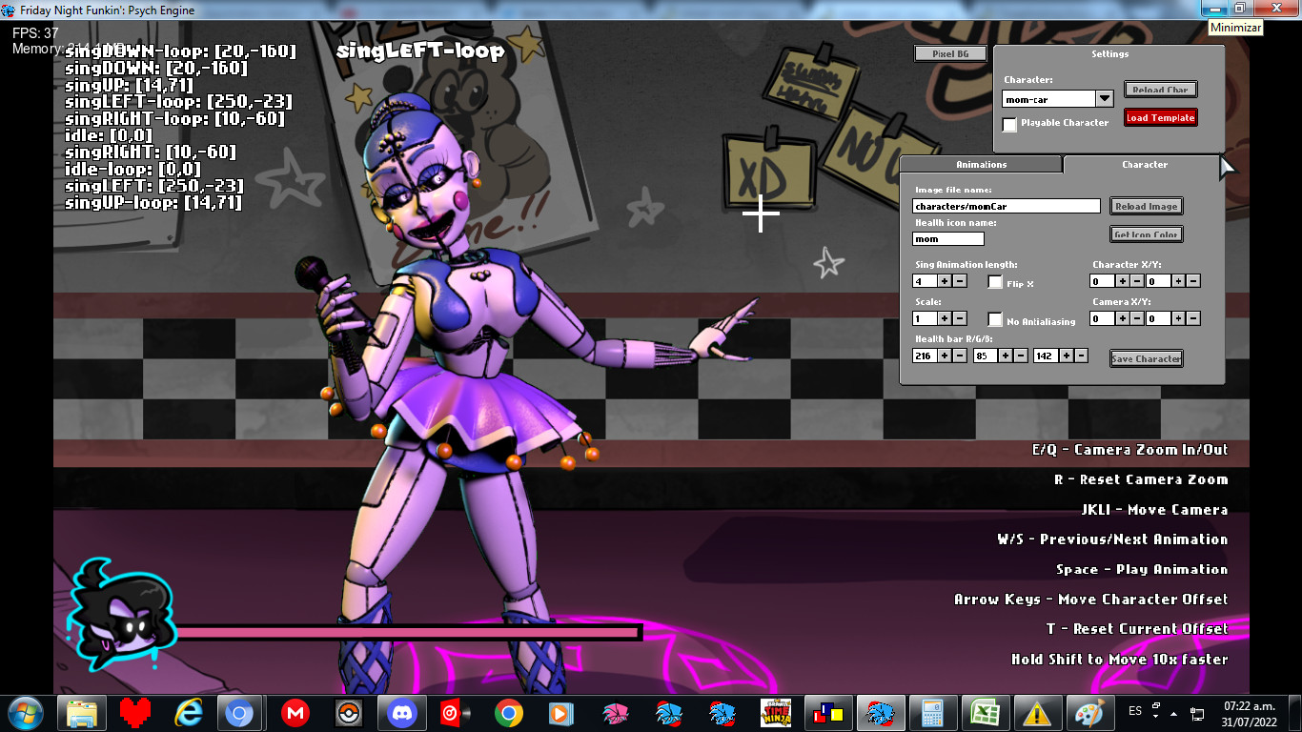
Task: Open the colored blocks icon in the taskbar
Action: tap(827, 712)
